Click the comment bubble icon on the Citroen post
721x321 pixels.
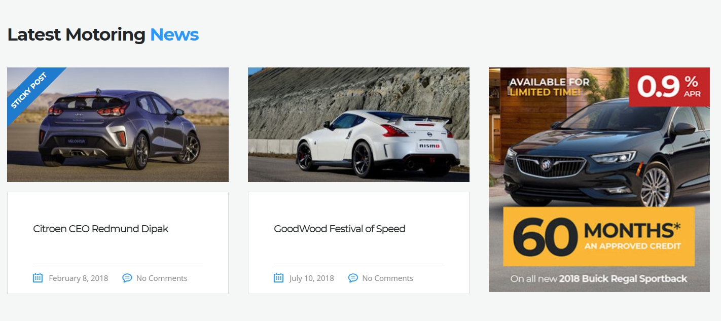pyautogui.click(x=127, y=277)
